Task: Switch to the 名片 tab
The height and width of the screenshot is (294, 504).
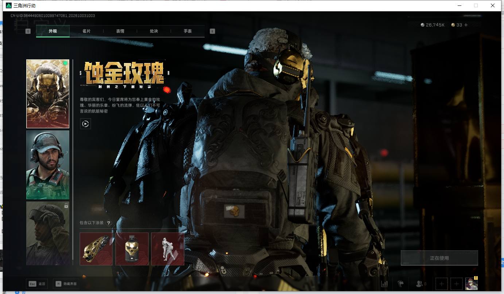Action: [86, 31]
